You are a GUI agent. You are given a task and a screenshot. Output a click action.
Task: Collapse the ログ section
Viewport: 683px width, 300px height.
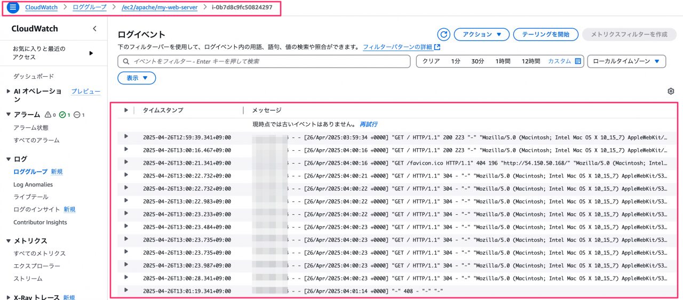click(x=9, y=159)
